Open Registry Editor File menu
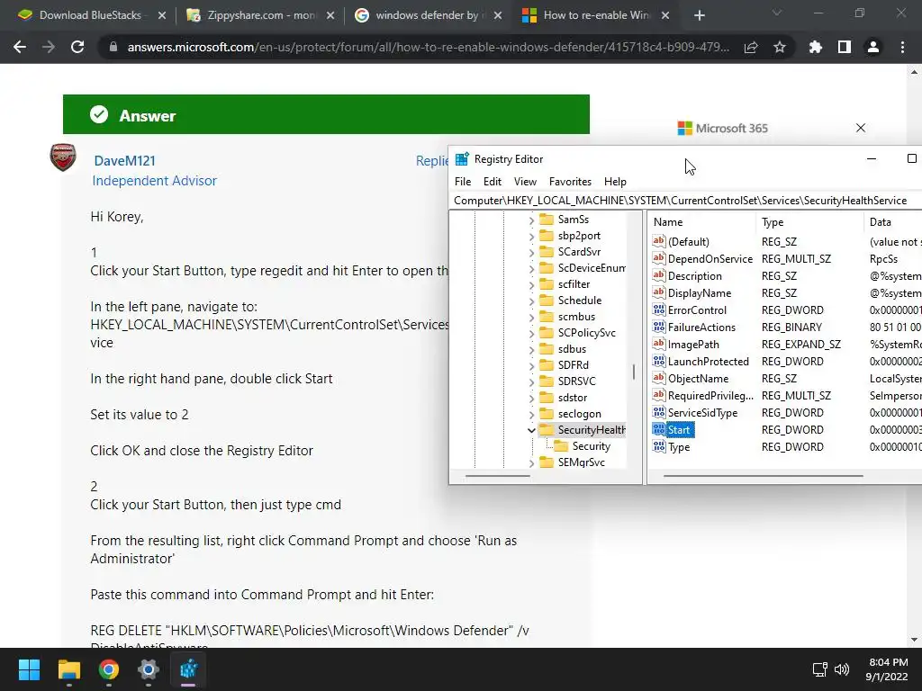 (x=463, y=182)
